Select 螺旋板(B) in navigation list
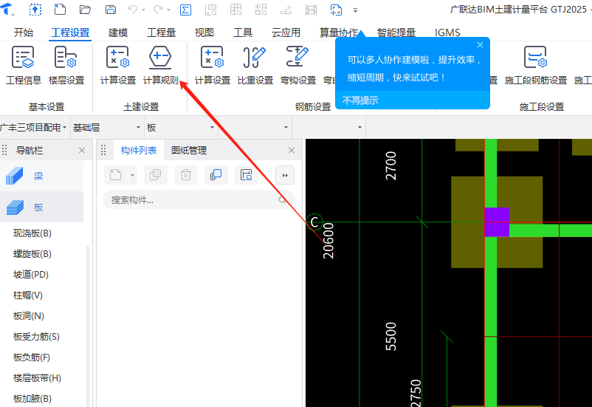Viewport: 592px width, 407px height. click(x=32, y=254)
